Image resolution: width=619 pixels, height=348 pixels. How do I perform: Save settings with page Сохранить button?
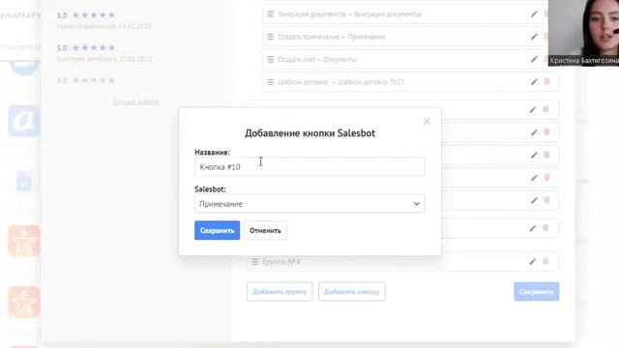(x=536, y=292)
